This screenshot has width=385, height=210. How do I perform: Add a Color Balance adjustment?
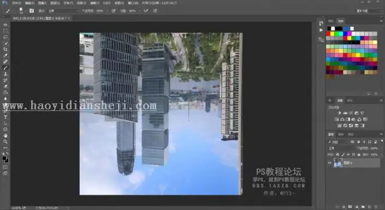[x=342, y=119]
